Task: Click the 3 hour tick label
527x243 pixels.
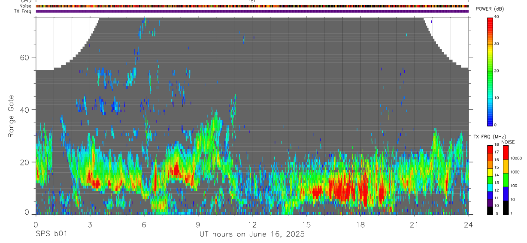Action: point(90,225)
